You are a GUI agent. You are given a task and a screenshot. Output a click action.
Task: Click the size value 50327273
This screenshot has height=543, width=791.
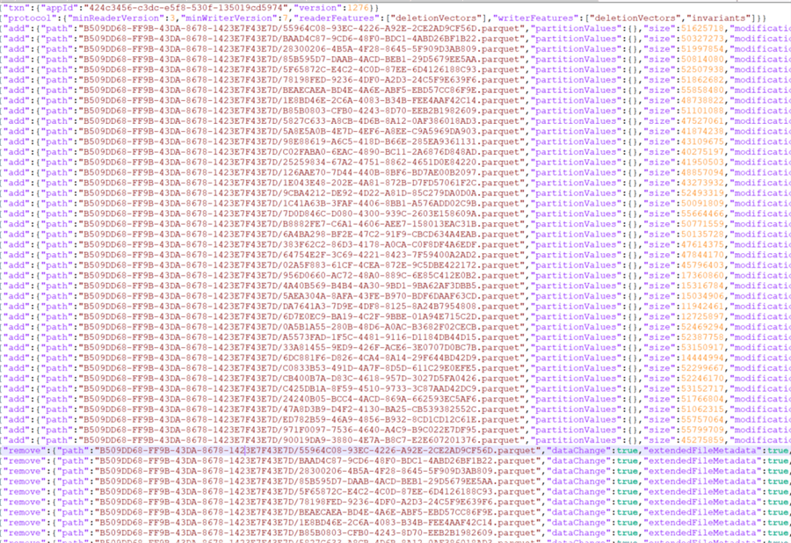pyautogui.click(x=703, y=39)
